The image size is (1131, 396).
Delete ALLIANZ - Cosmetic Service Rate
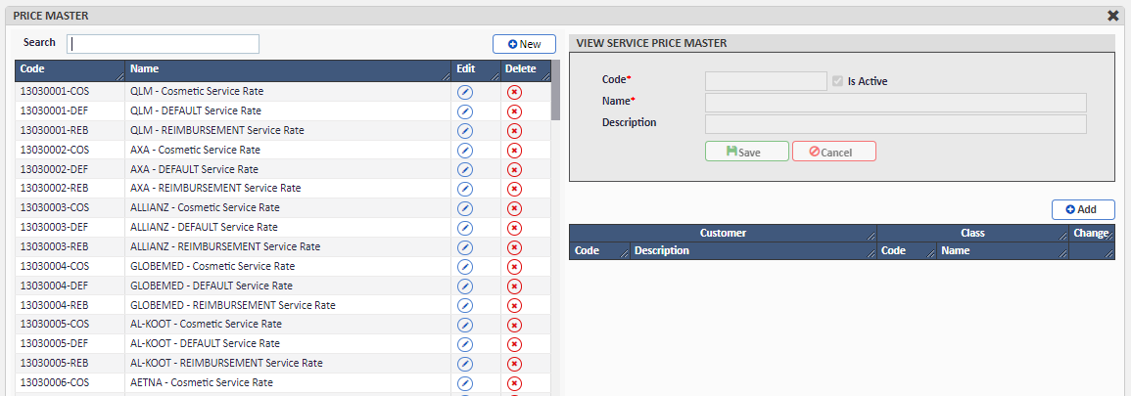click(514, 208)
